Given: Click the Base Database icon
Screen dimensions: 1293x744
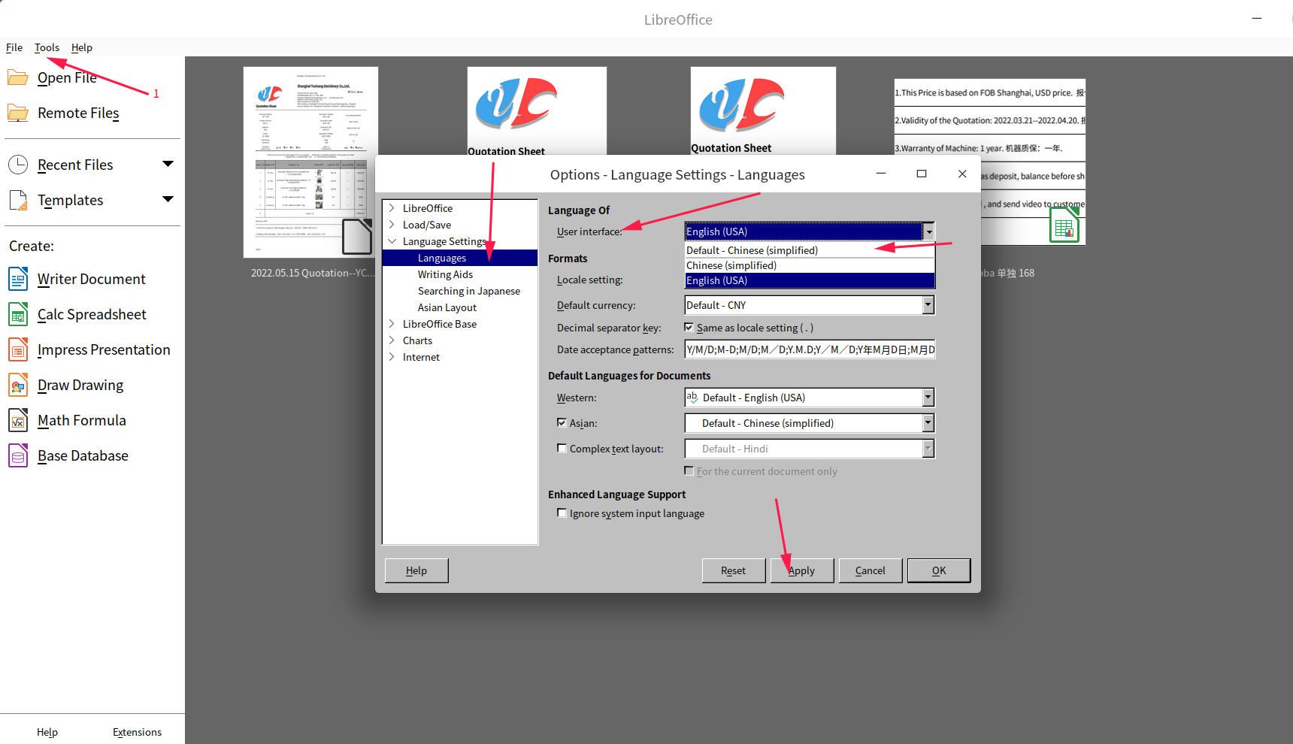Looking at the screenshot, I should pyautogui.click(x=18, y=455).
